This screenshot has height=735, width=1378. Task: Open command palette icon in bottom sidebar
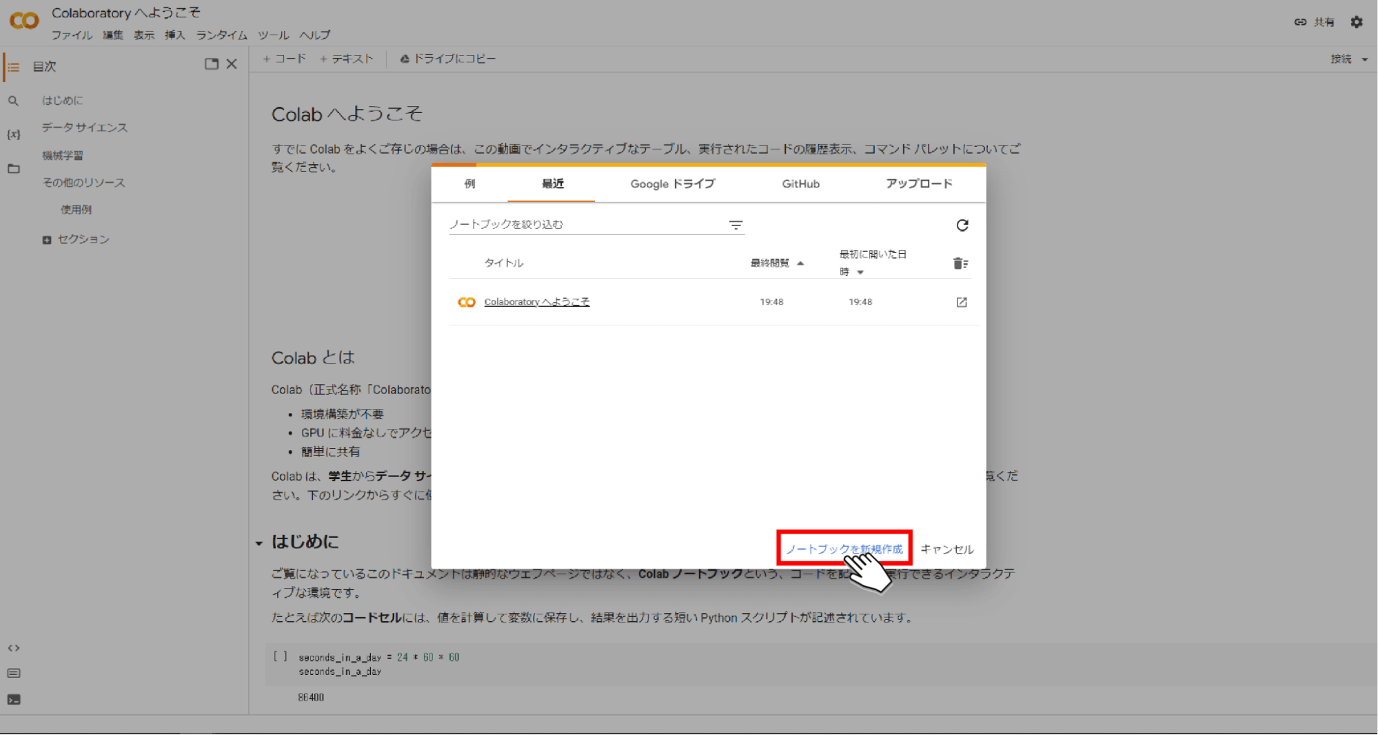(x=13, y=674)
